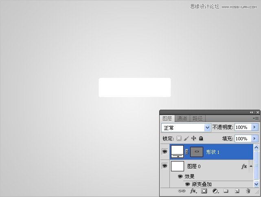261x197 pixels.
Task: Open the 不透明度 opacity slider arrow
Action: pyautogui.click(x=254, y=127)
